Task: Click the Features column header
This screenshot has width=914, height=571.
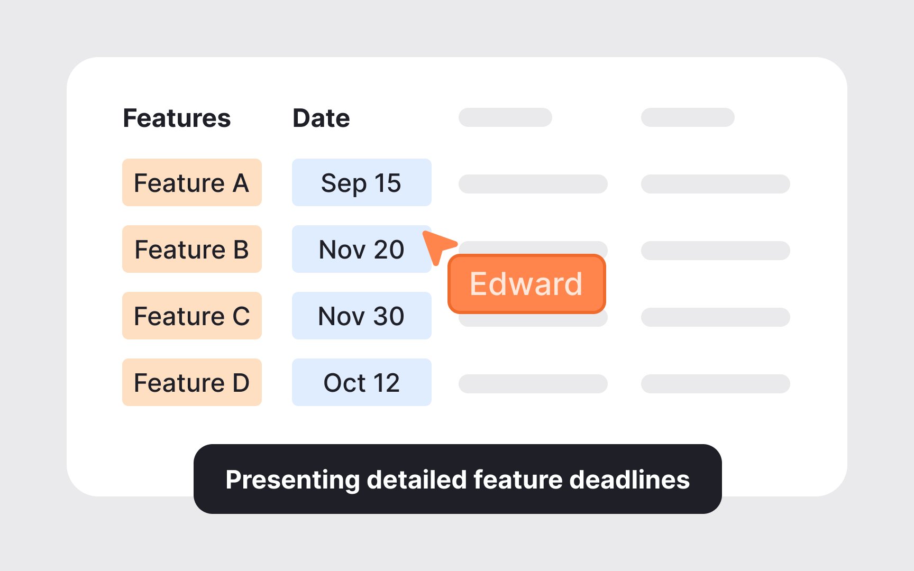Action: [x=177, y=118]
